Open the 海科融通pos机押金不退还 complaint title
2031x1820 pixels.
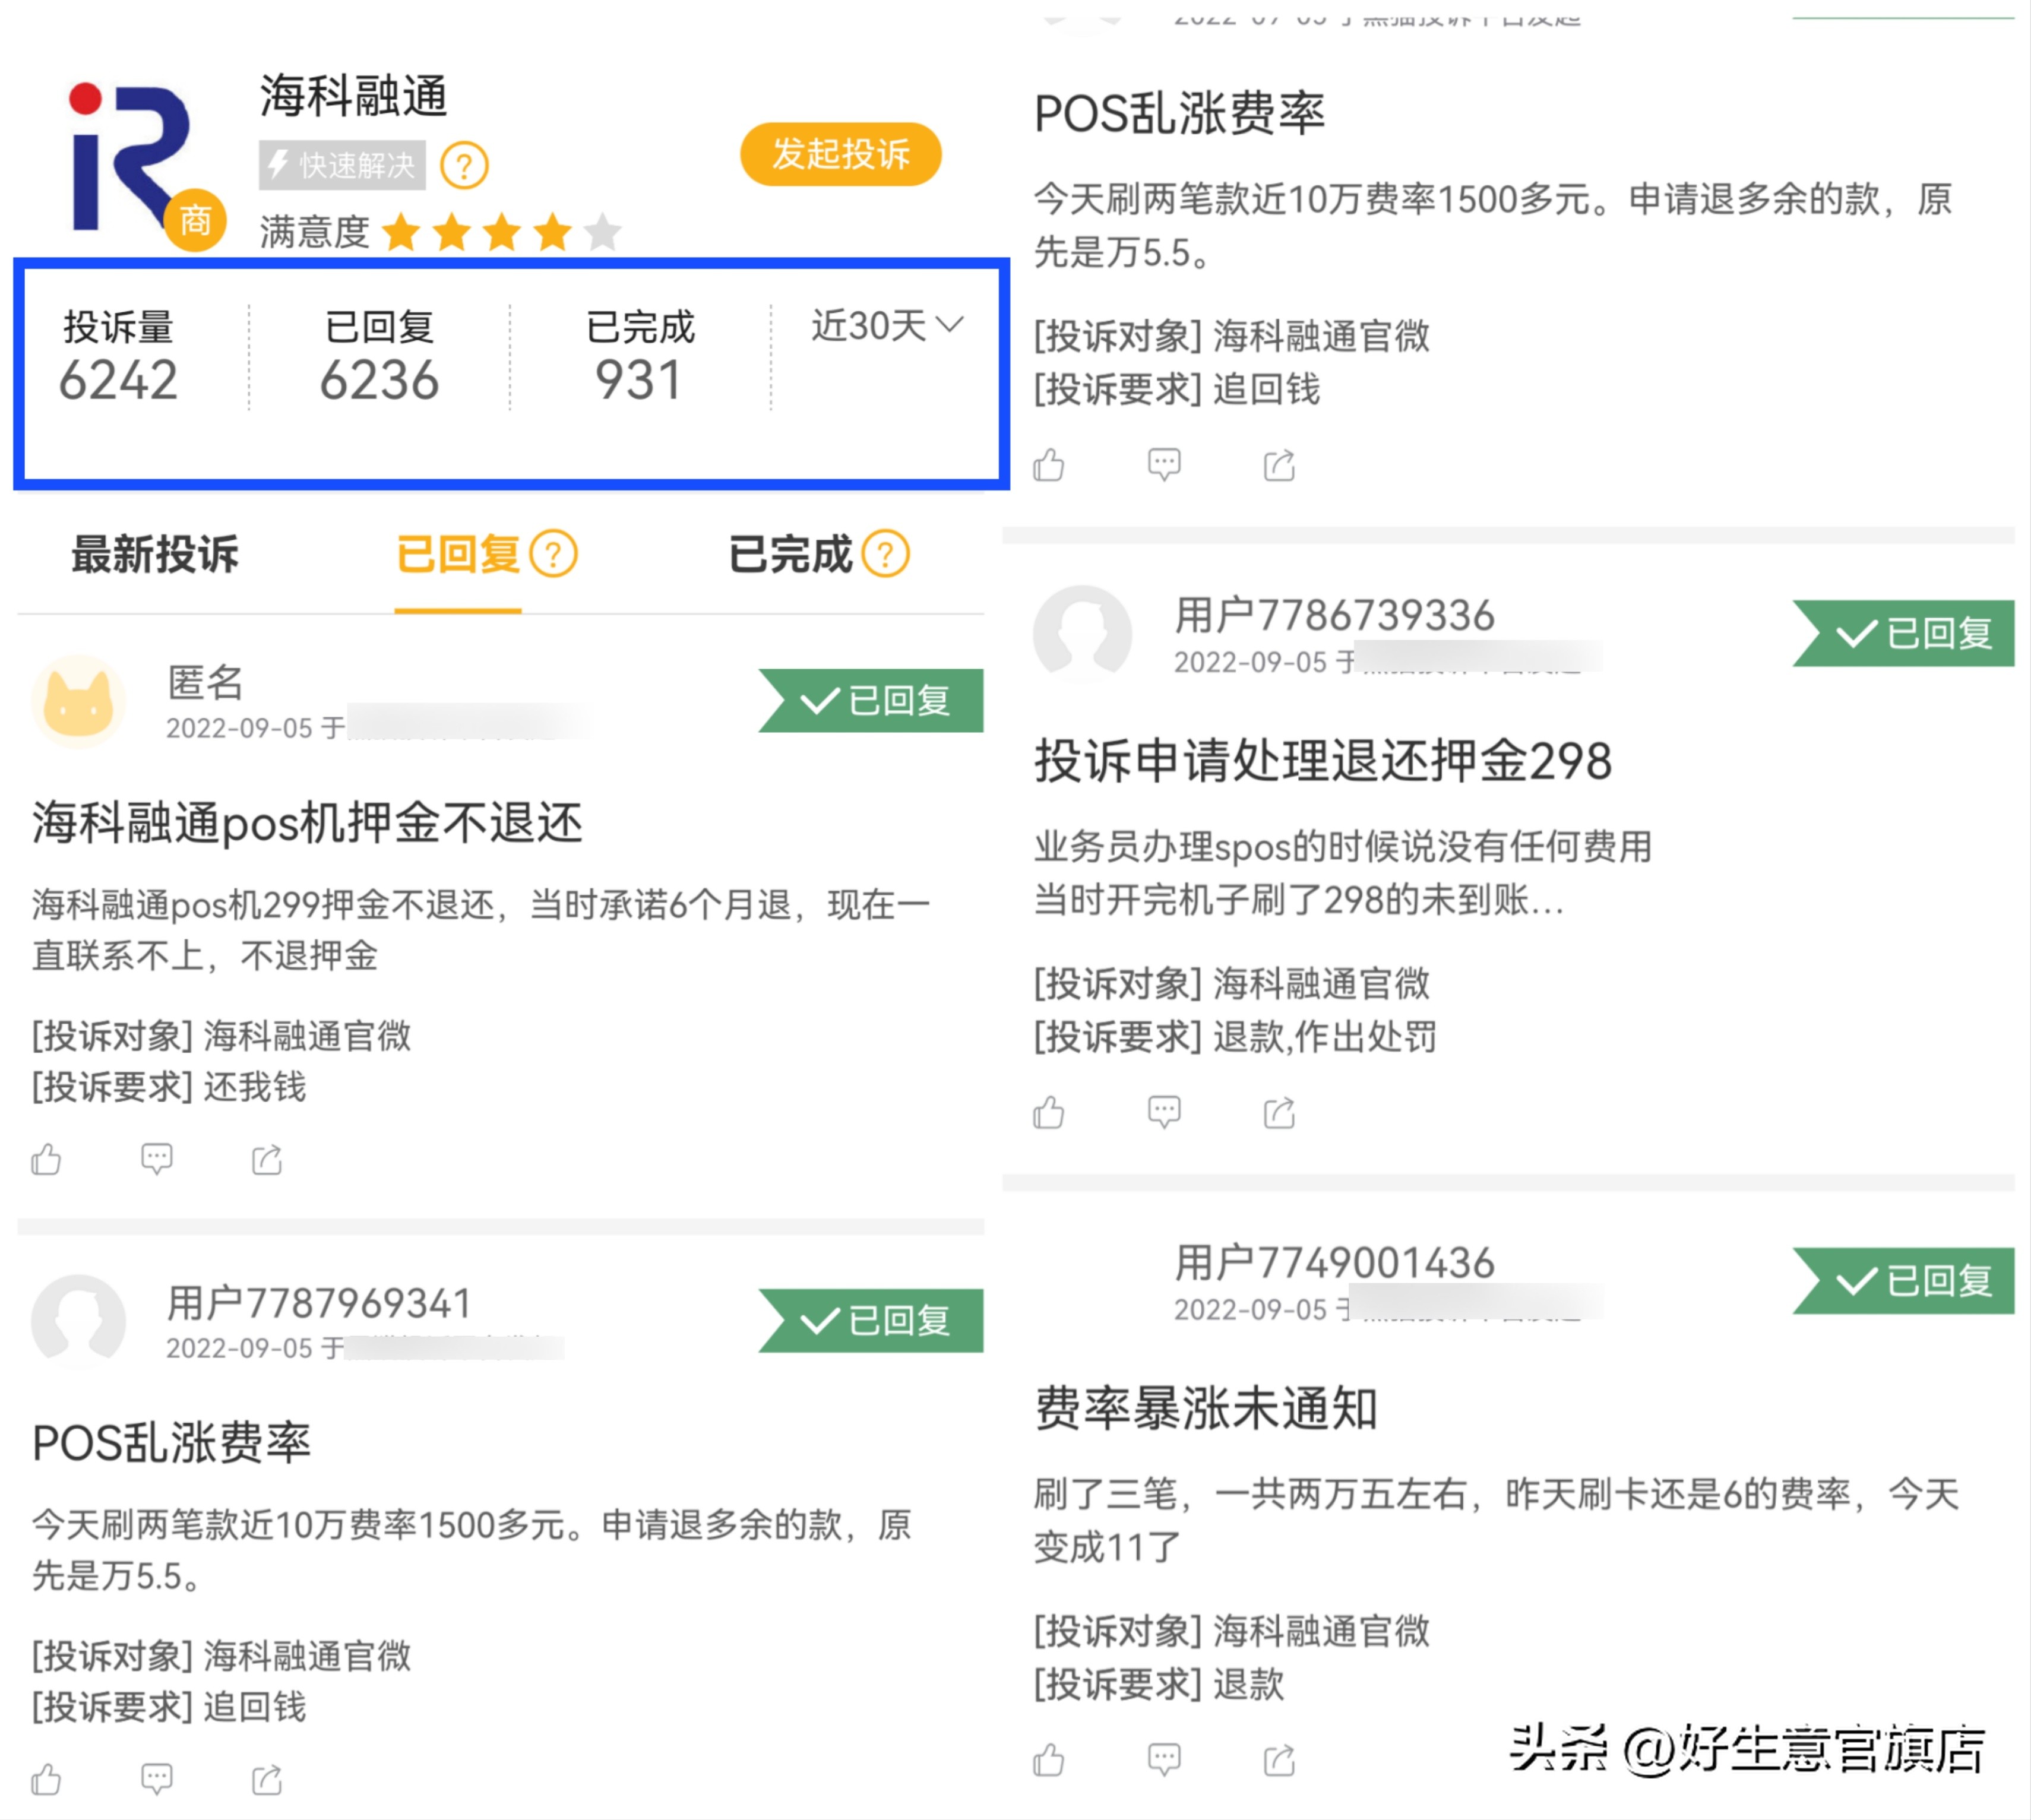(x=307, y=824)
